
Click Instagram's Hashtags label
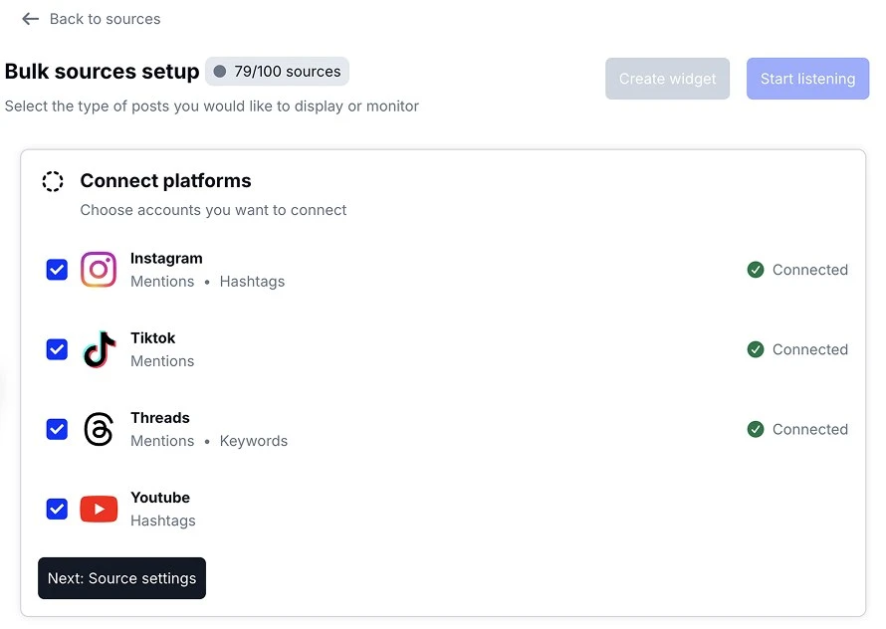click(252, 282)
